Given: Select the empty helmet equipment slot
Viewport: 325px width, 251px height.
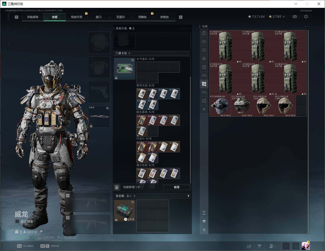Looking at the screenshot, I should [99, 43].
